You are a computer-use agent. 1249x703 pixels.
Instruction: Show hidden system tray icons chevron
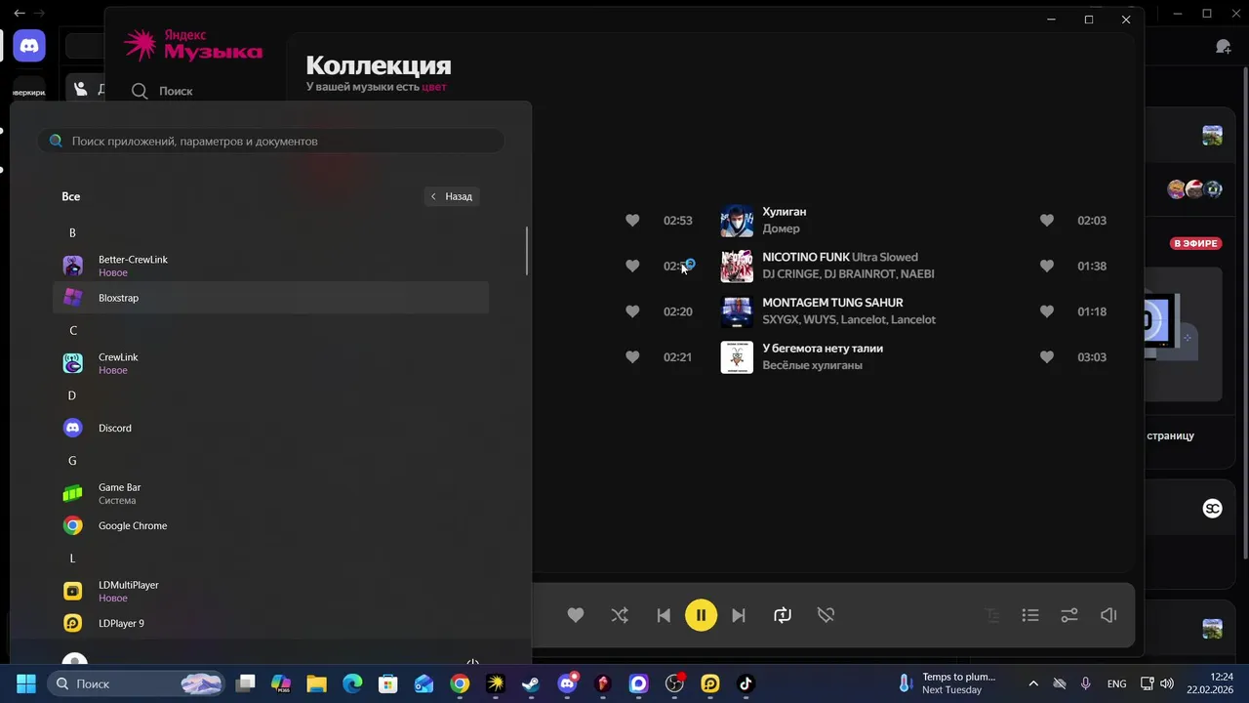tap(1033, 683)
